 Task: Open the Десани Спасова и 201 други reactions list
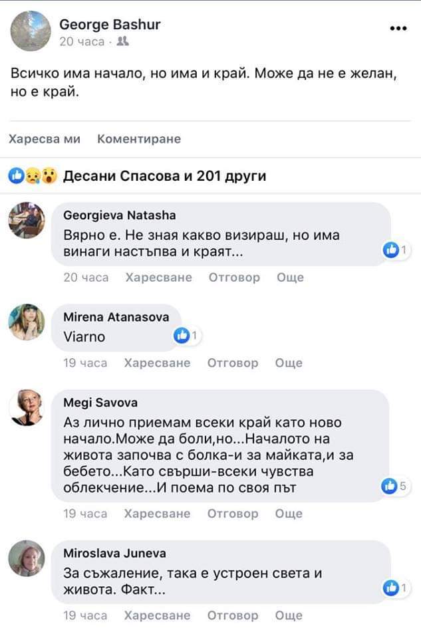[x=164, y=176]
